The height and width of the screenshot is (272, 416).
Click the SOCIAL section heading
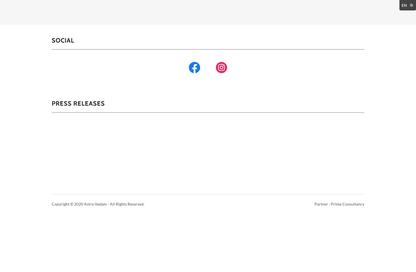click(63, 40)
